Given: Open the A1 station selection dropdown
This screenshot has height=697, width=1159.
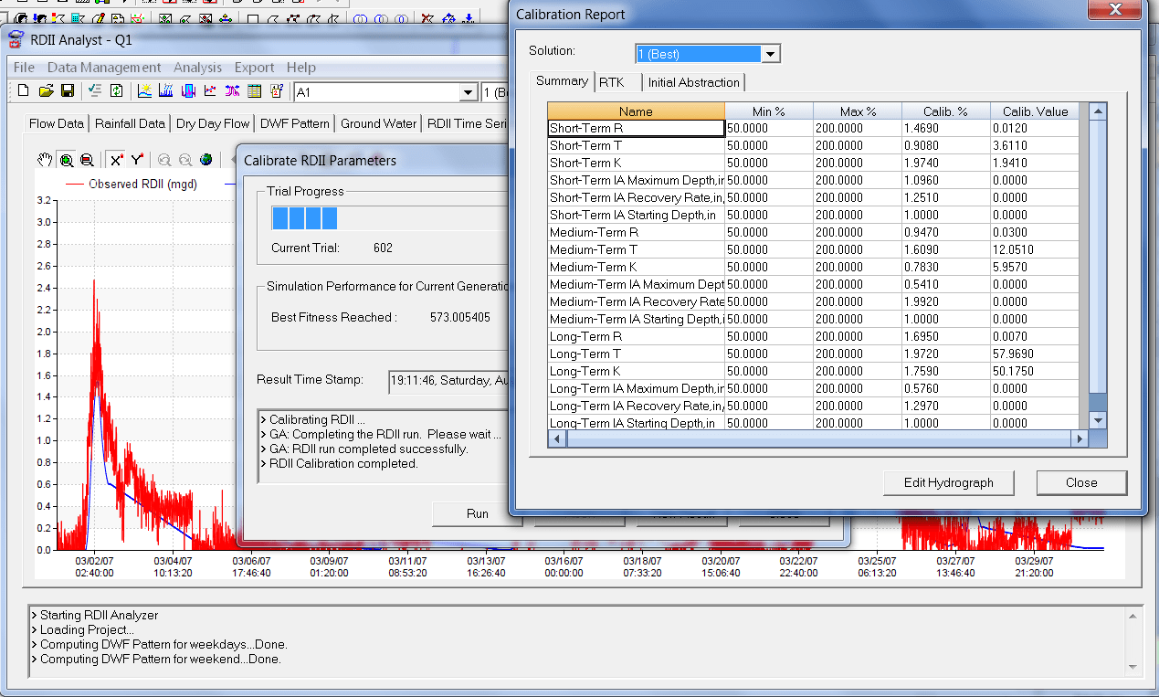Looking at the screenshot, I should (x=469, y=92).
